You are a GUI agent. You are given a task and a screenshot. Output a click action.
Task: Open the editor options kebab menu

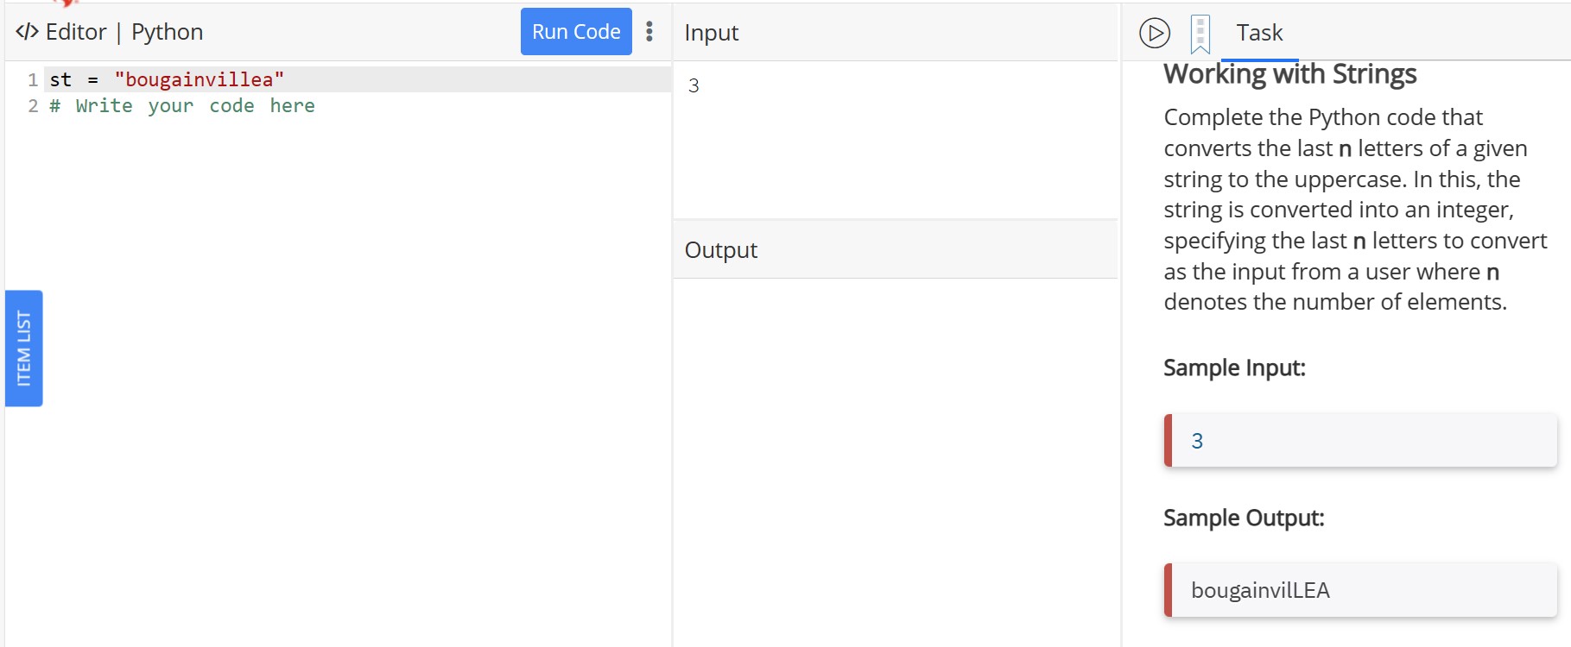649,31
